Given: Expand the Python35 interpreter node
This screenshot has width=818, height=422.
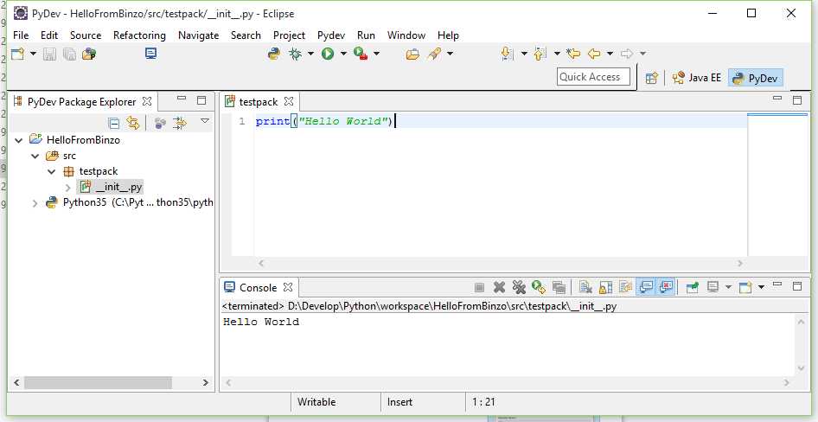Looking at the screenshot, I should tap(35, 203).
